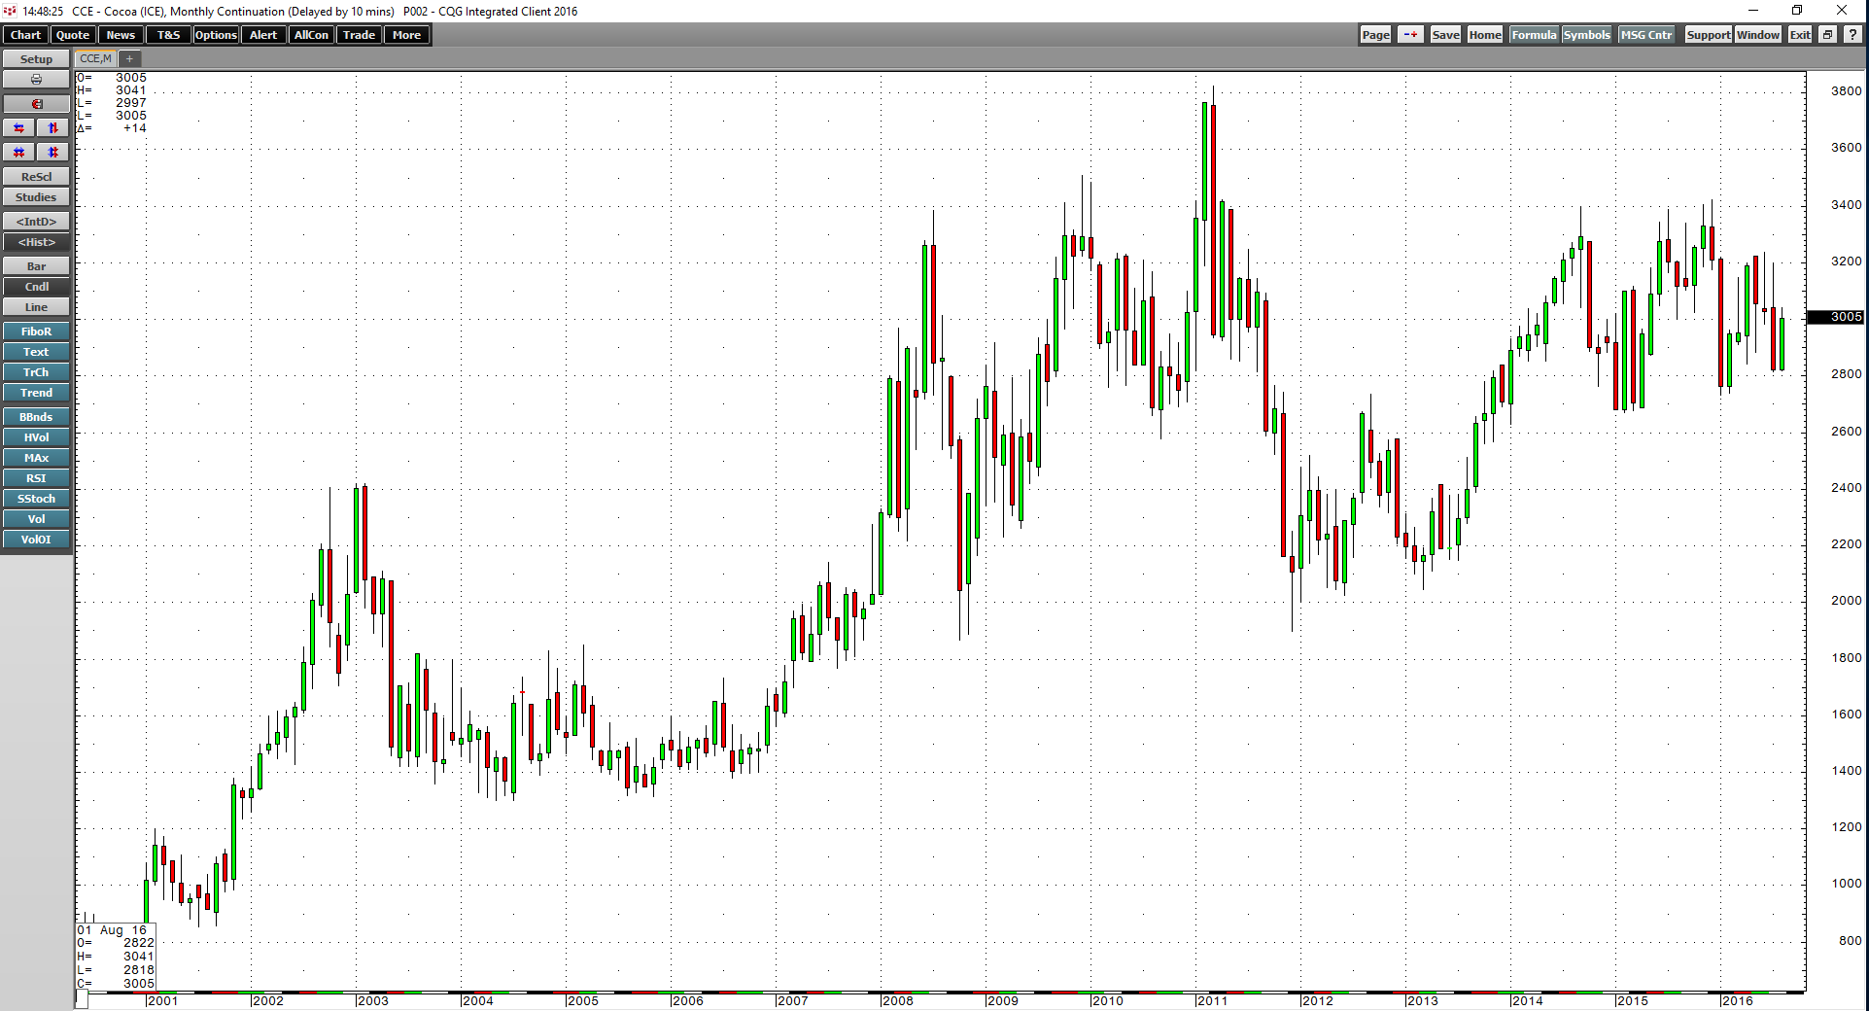Open the Options menu
Screen dimensions: 1869x1011
tap(216, 35)
